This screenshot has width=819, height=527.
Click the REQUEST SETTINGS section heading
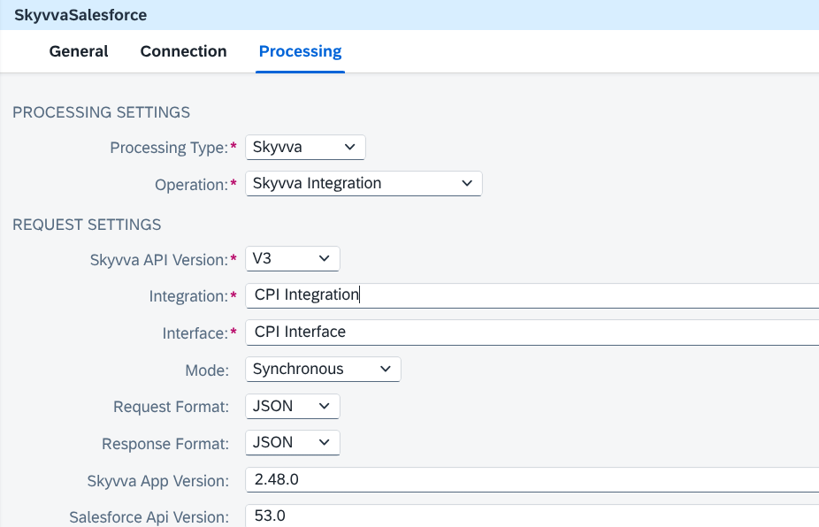click(x=87, y=225)
